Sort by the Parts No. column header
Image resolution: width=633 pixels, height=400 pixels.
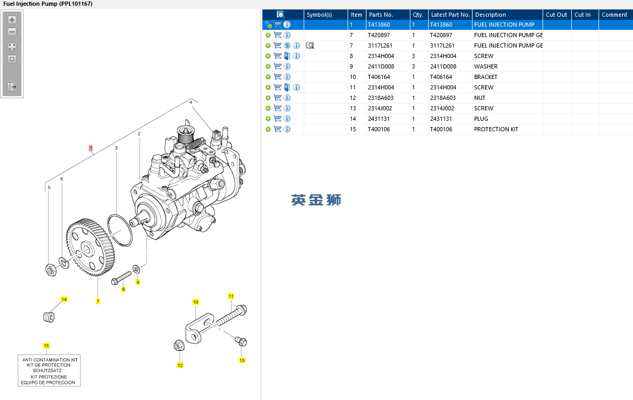click(x=388, y=15)
